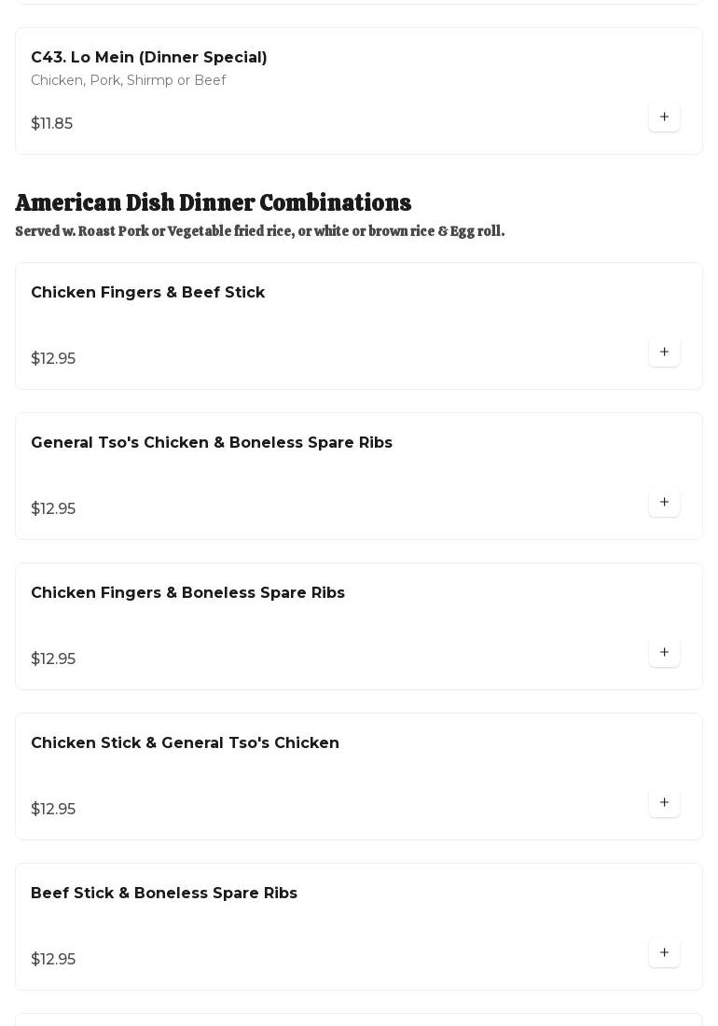
Task: Click the American Dish Dinner Combinations heading
Action: 214,203
